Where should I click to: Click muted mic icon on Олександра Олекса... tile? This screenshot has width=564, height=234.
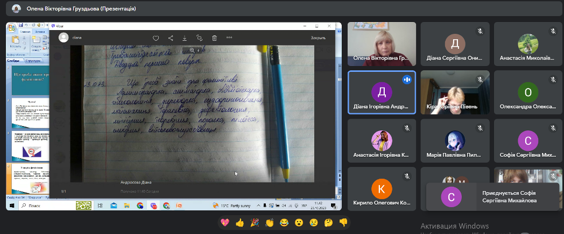(x=553, y=79)
